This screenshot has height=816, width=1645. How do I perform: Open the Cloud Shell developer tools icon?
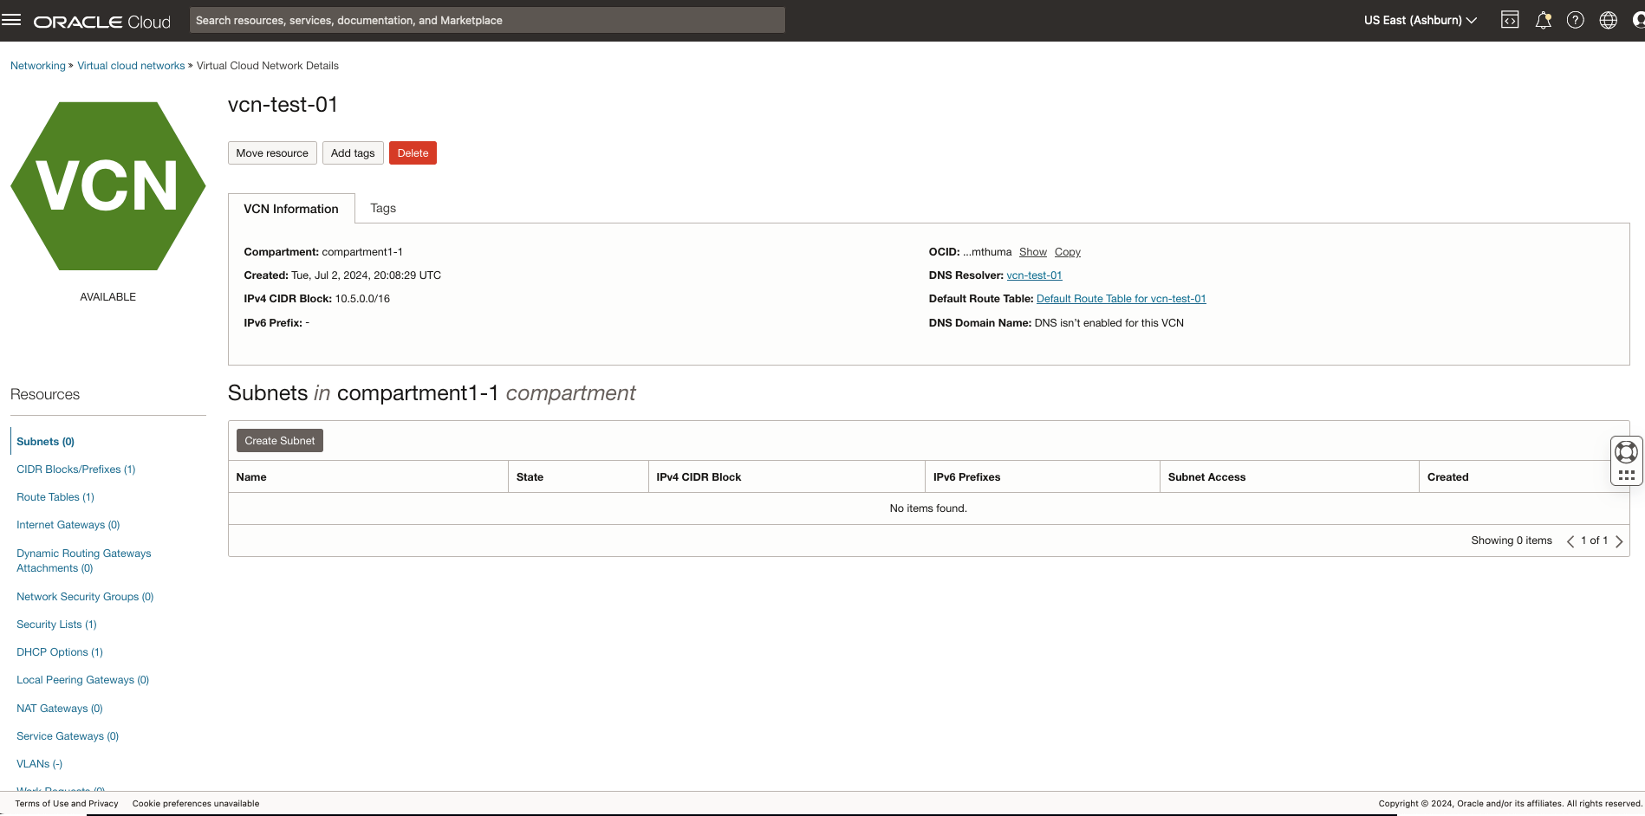pyautogui.click(x=1509, y=19)
